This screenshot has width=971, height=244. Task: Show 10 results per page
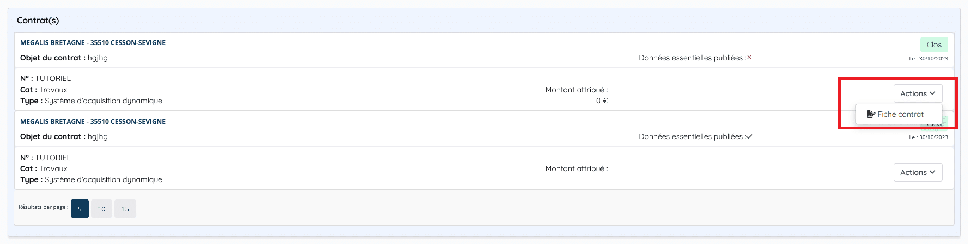tap(102, 209)
